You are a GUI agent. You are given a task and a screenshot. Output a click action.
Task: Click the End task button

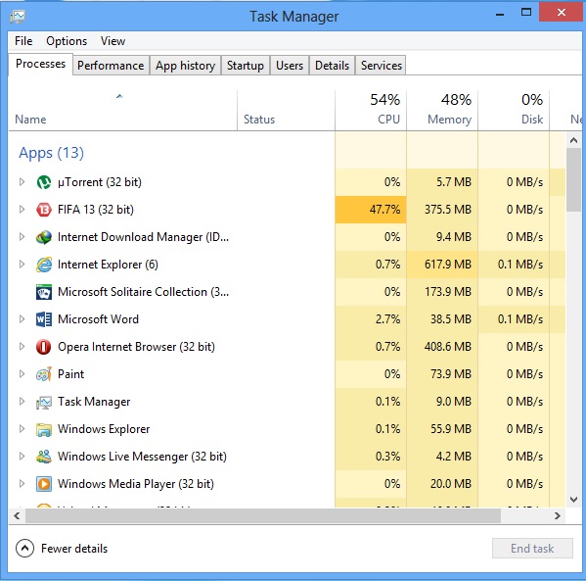532,549
